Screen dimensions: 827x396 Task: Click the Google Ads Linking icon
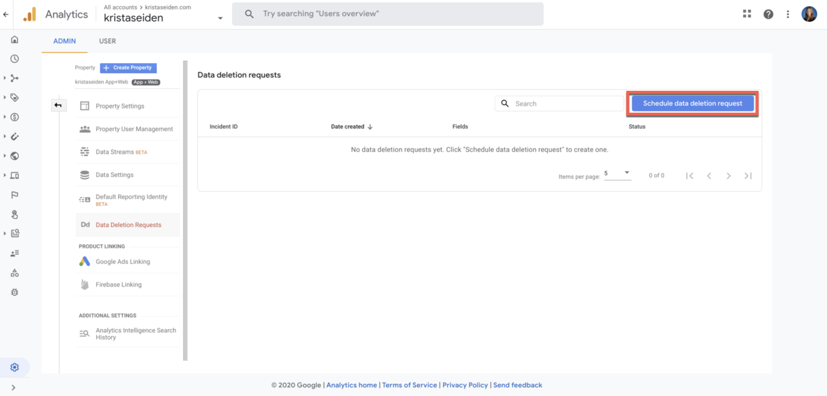(x=85, y=262)
